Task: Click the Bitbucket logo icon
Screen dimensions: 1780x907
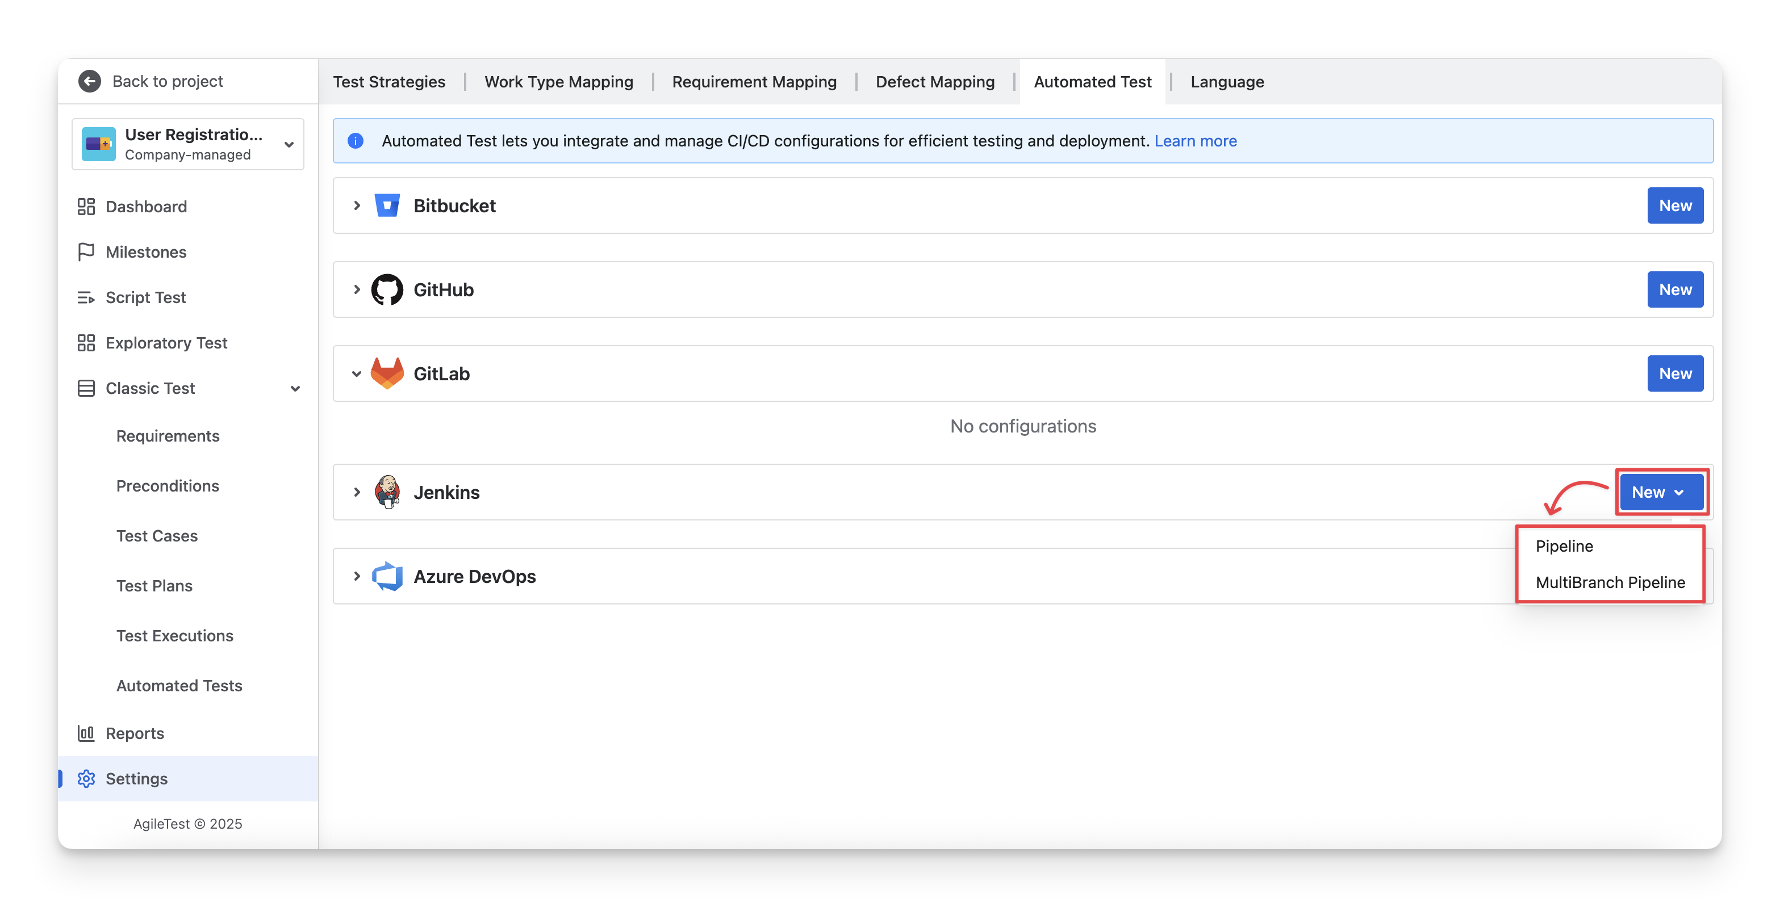Action: click(x=387, y=206)
